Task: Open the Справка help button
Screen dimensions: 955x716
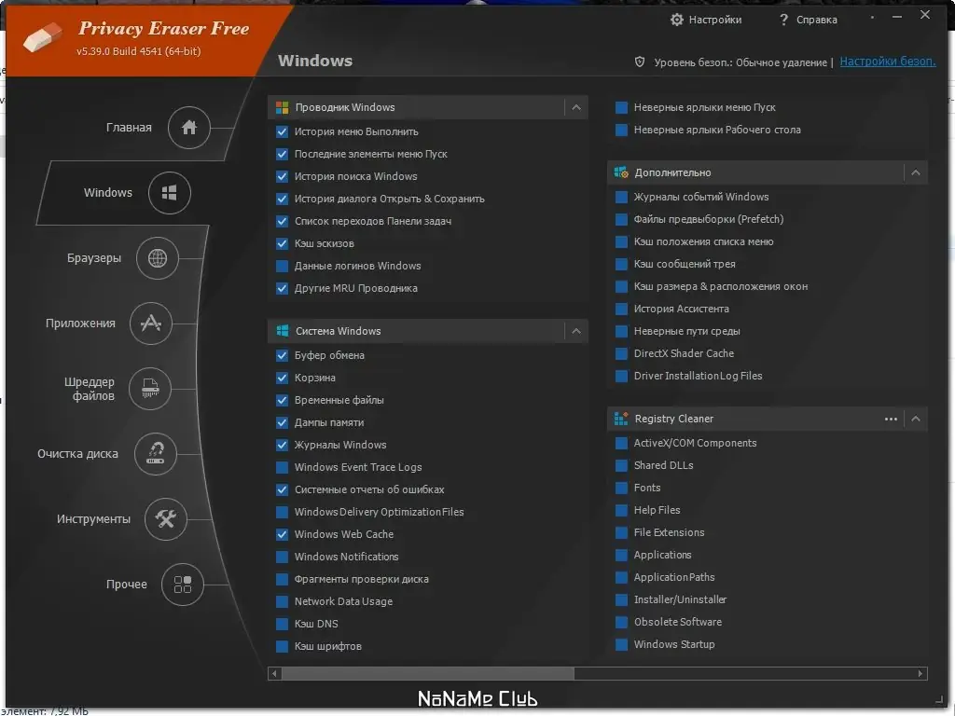Action: (809, 20)
